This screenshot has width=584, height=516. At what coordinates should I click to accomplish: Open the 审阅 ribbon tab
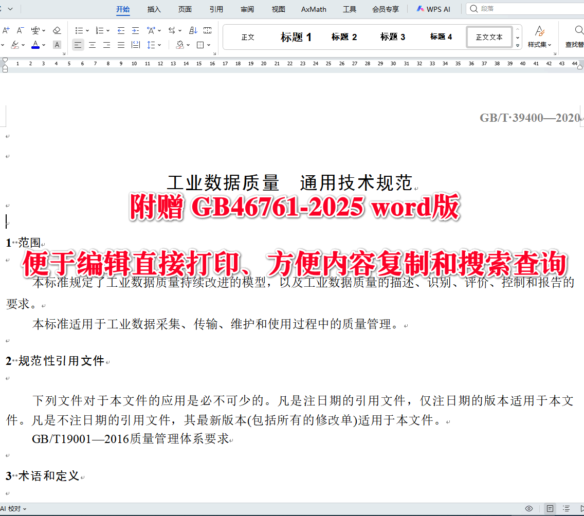(247, 9)
